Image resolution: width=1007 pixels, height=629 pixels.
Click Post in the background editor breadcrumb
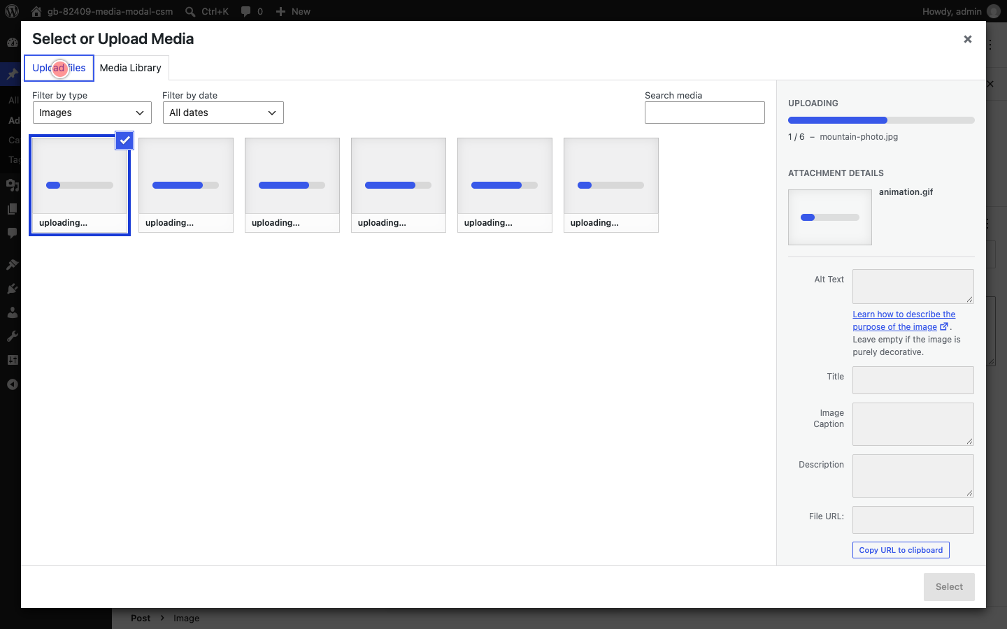coord(141,619)
